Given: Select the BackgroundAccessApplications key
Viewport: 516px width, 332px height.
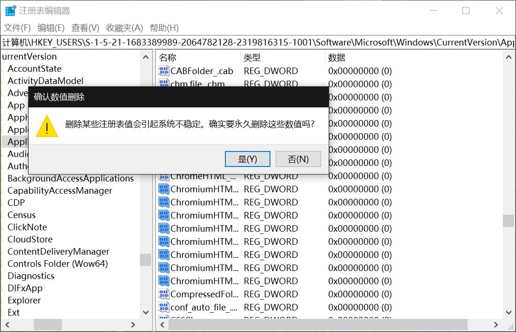Looking at the screenshot, I should 70,179.
